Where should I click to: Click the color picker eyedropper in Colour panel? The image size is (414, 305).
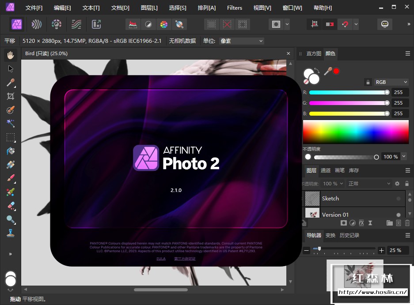pyautogui.click(x=328, y=71)
